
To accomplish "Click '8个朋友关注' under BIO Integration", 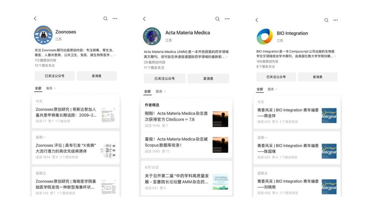I will click(266, 67).
